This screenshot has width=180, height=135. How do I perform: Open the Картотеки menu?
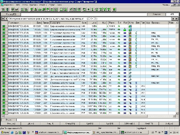coord(10,5)
